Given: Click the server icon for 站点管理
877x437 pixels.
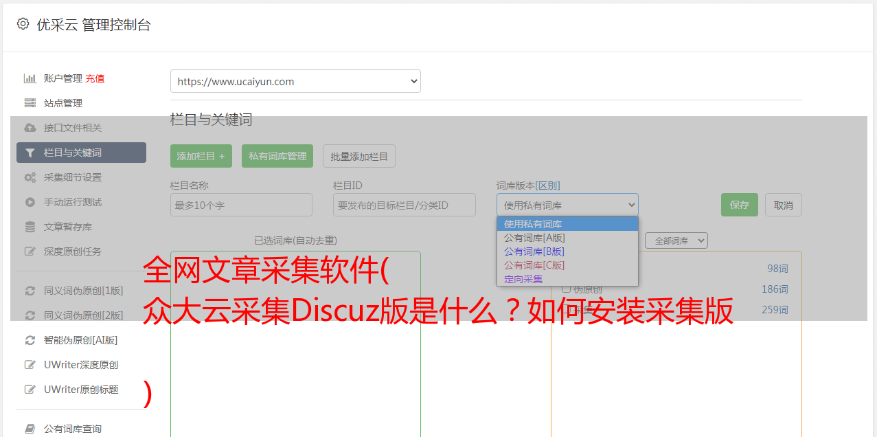Looking at the screenshot, I should (x=30, y=103).
